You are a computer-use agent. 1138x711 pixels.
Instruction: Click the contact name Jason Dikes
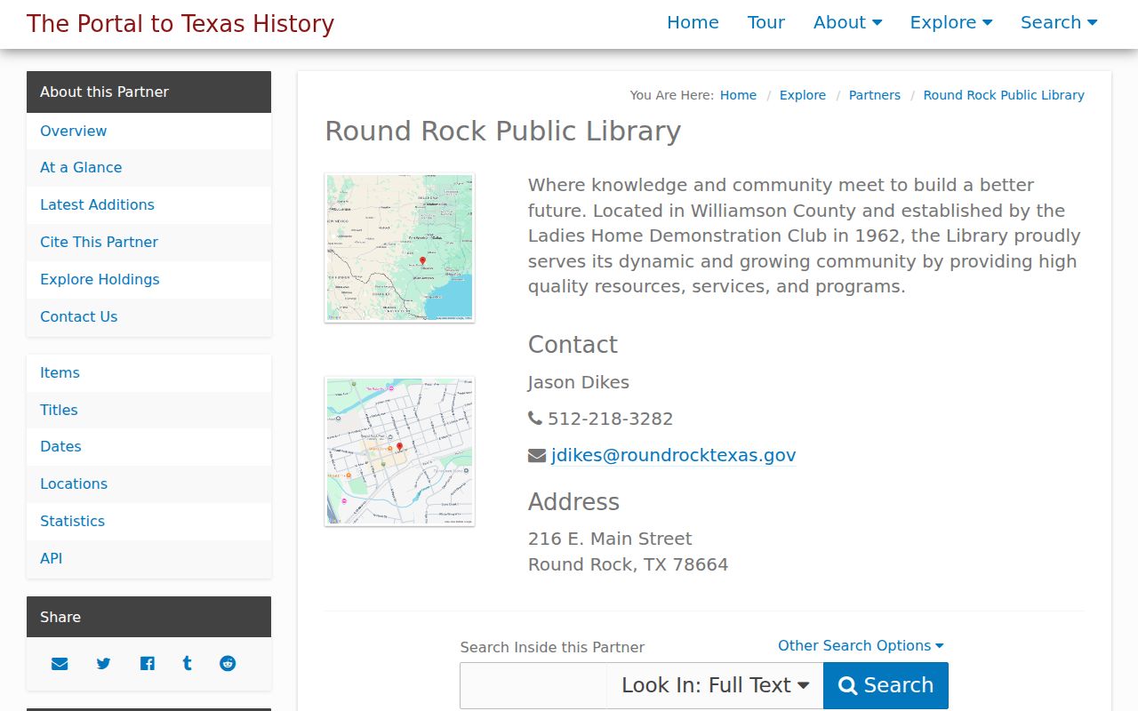(x=579, y=382)
